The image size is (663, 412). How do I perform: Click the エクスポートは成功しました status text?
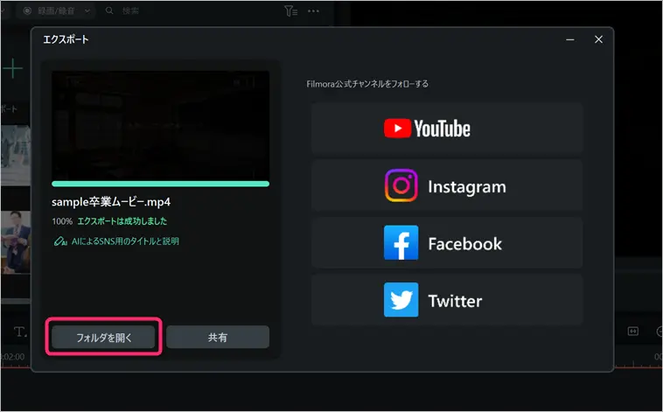coord(122,221)
